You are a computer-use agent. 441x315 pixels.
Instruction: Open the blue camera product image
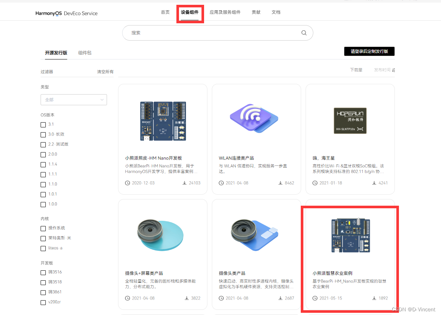click(255, 235)
